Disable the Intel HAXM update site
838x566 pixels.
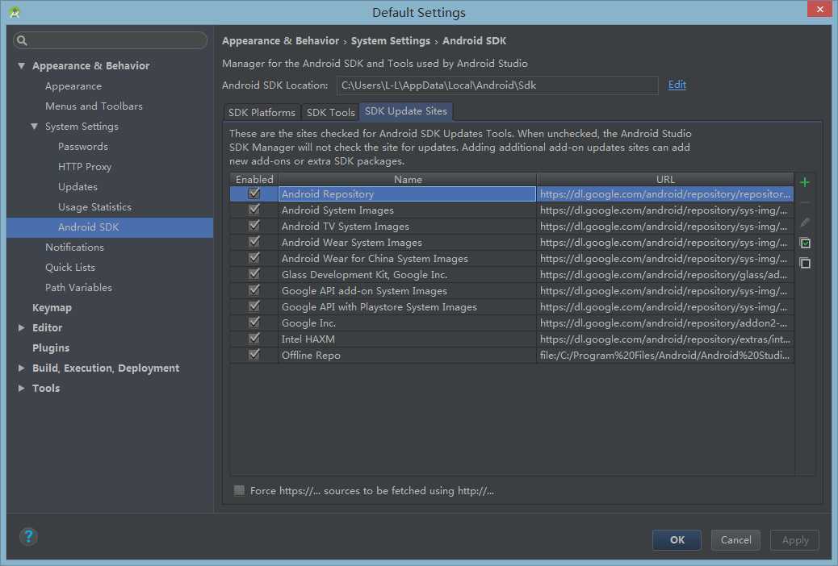pyautogui.click(x=254, y=339)
